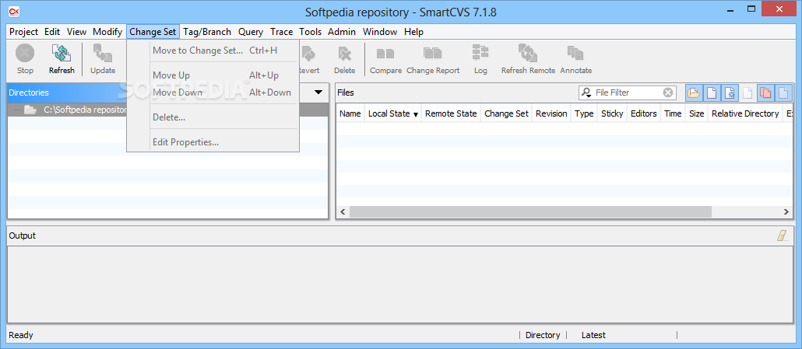Click the Ready status bar text
Screen dimensions: 802x349
pos(21,335)
